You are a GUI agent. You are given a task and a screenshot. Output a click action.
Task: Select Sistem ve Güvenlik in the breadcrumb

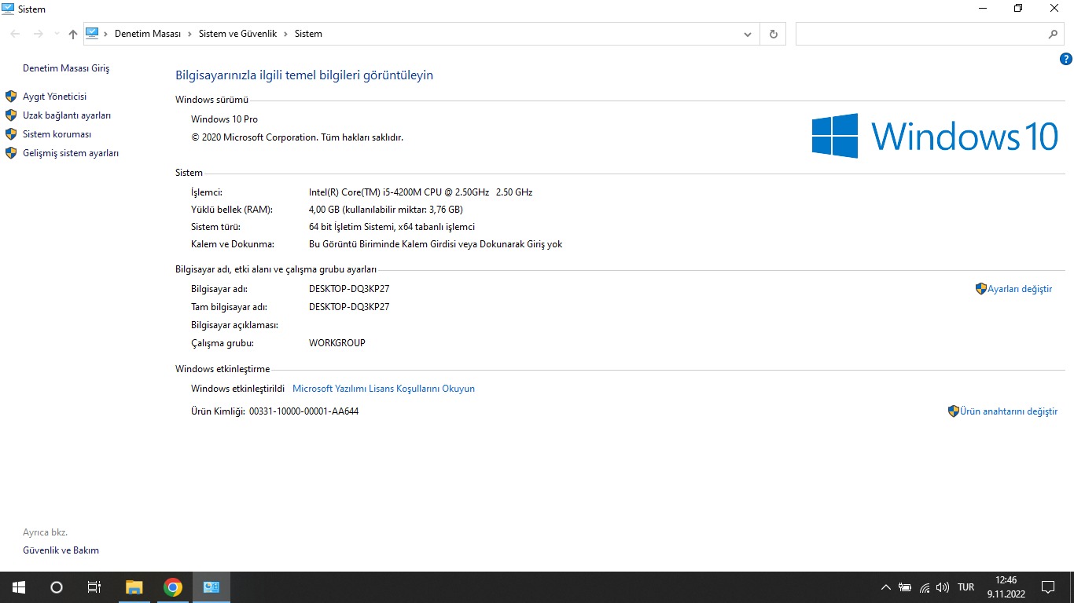[237, 34]
